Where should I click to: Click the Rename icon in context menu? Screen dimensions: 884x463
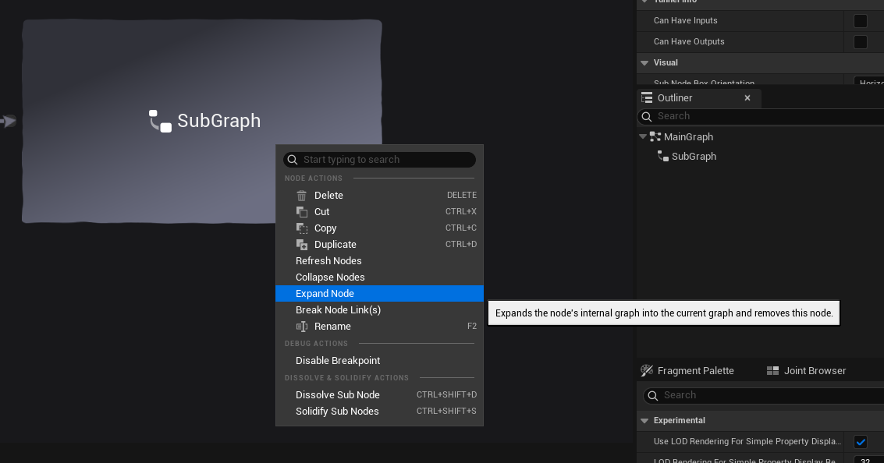click(302, 327)
